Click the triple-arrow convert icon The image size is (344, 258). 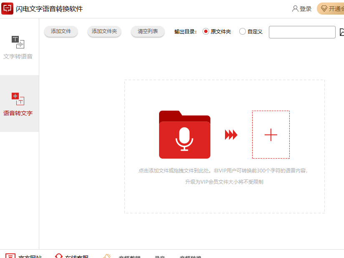coord(231,135)
